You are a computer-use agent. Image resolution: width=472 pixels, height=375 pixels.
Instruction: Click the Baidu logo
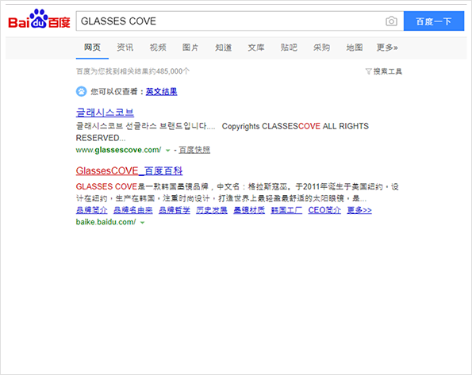point(39,19)
